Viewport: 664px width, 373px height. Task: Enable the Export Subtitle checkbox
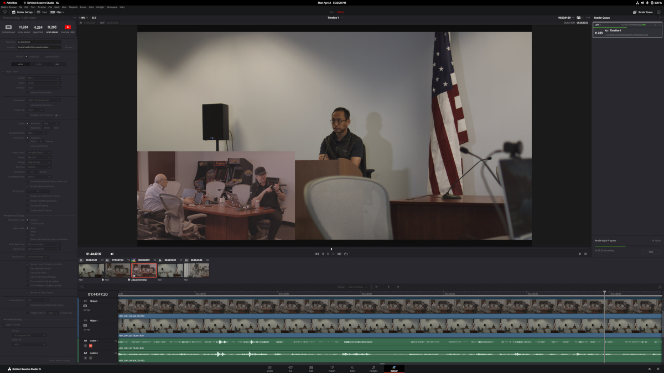point(3,324)
